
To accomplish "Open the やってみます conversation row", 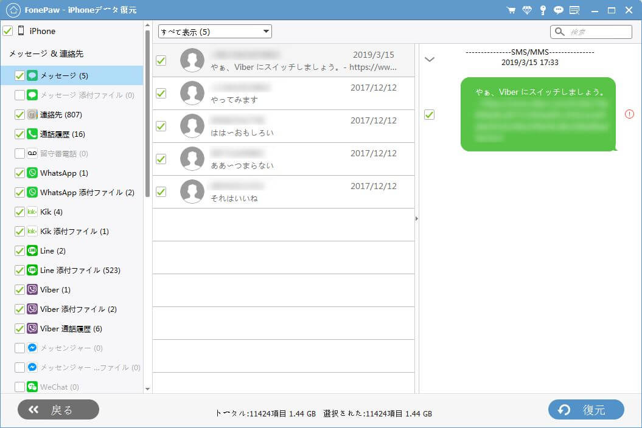I will click(284, 93).
